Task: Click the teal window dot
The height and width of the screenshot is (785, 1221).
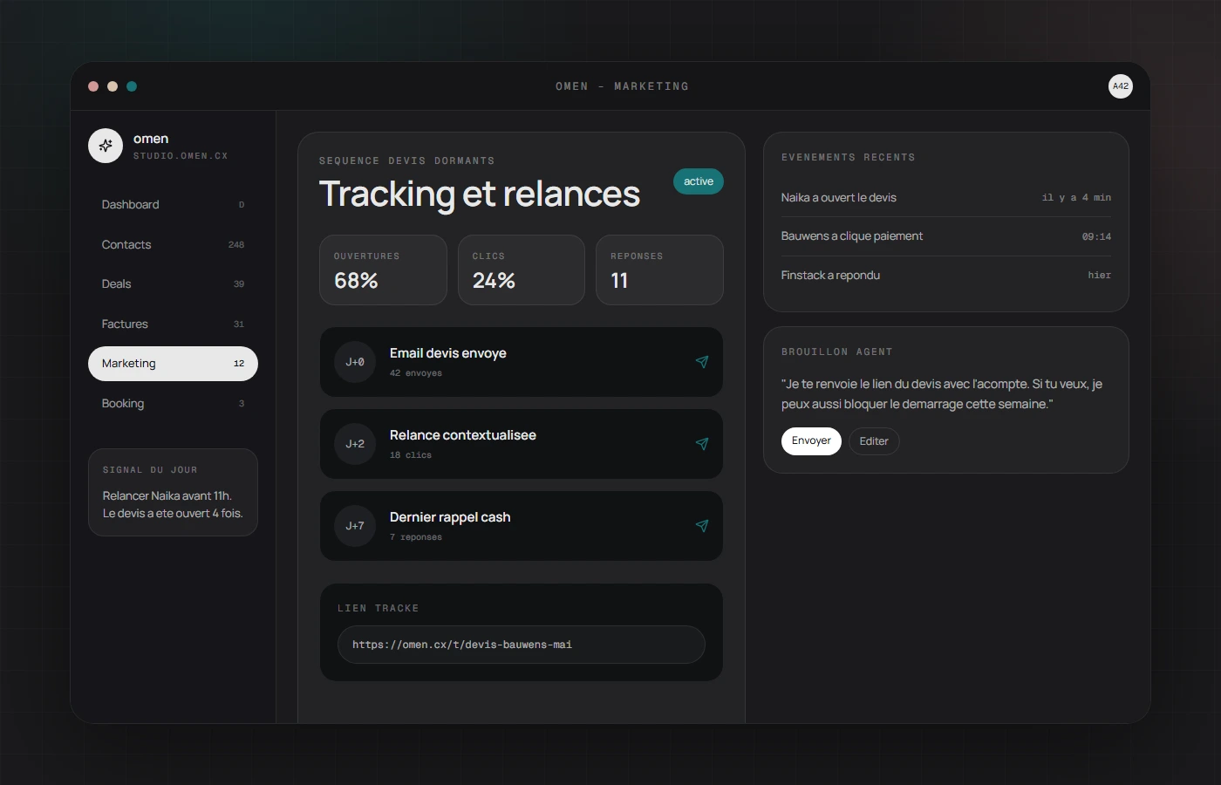Action: 132,86
